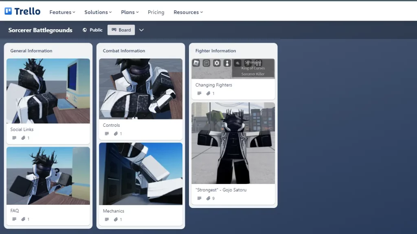Screen dimensions: 417x234
Task: Click description icon on FAQ card
Action: [14, 219]
